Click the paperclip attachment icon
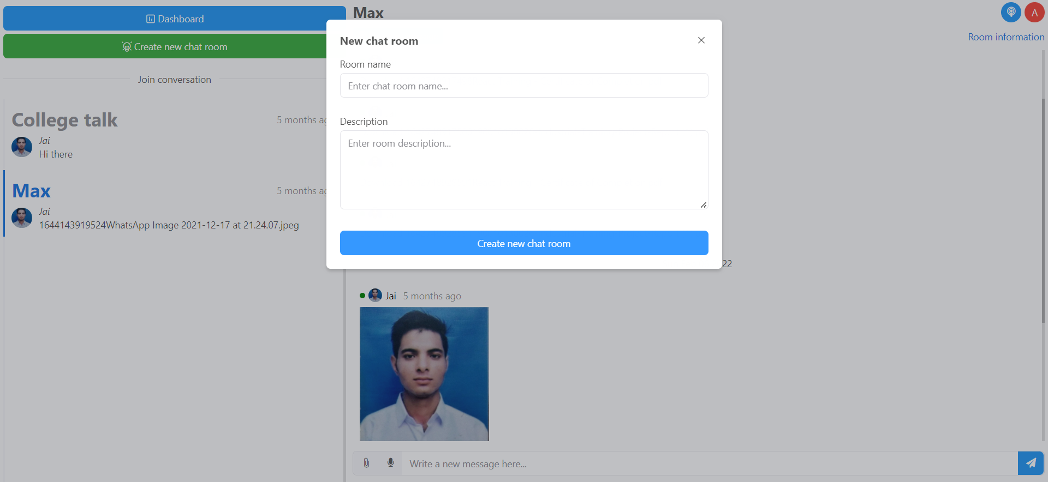 tap(366, 463)
